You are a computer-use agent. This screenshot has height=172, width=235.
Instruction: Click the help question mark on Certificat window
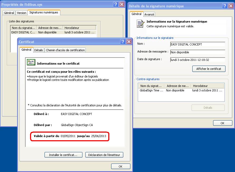click(123, 41)
